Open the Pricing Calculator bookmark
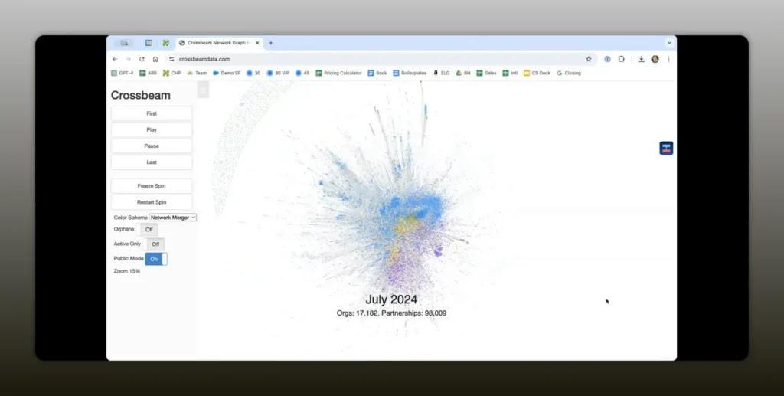 click(x=338, y=74)
